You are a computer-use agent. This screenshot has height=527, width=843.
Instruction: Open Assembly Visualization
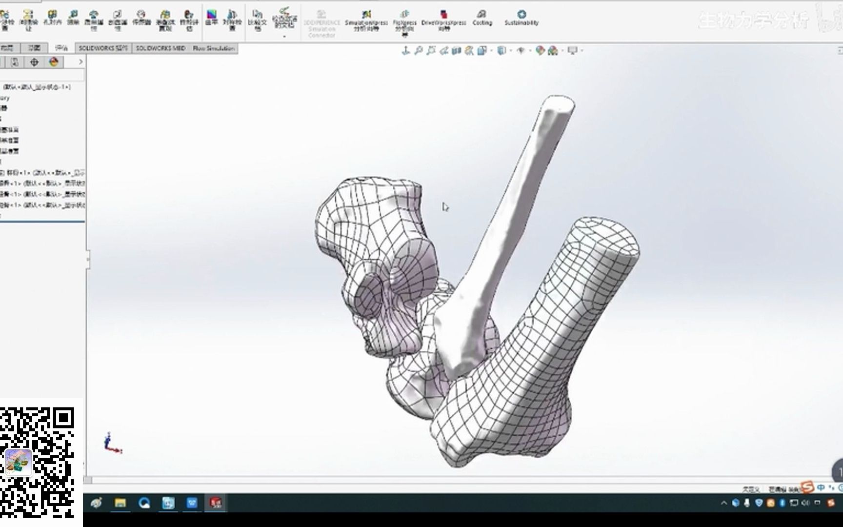pyautogui.click(x=165, y=20)
